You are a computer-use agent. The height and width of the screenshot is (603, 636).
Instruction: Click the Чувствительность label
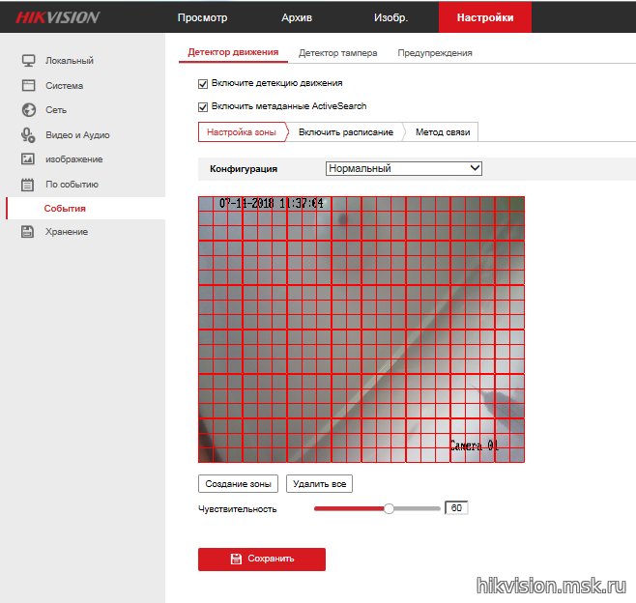(x=237, y=509)
